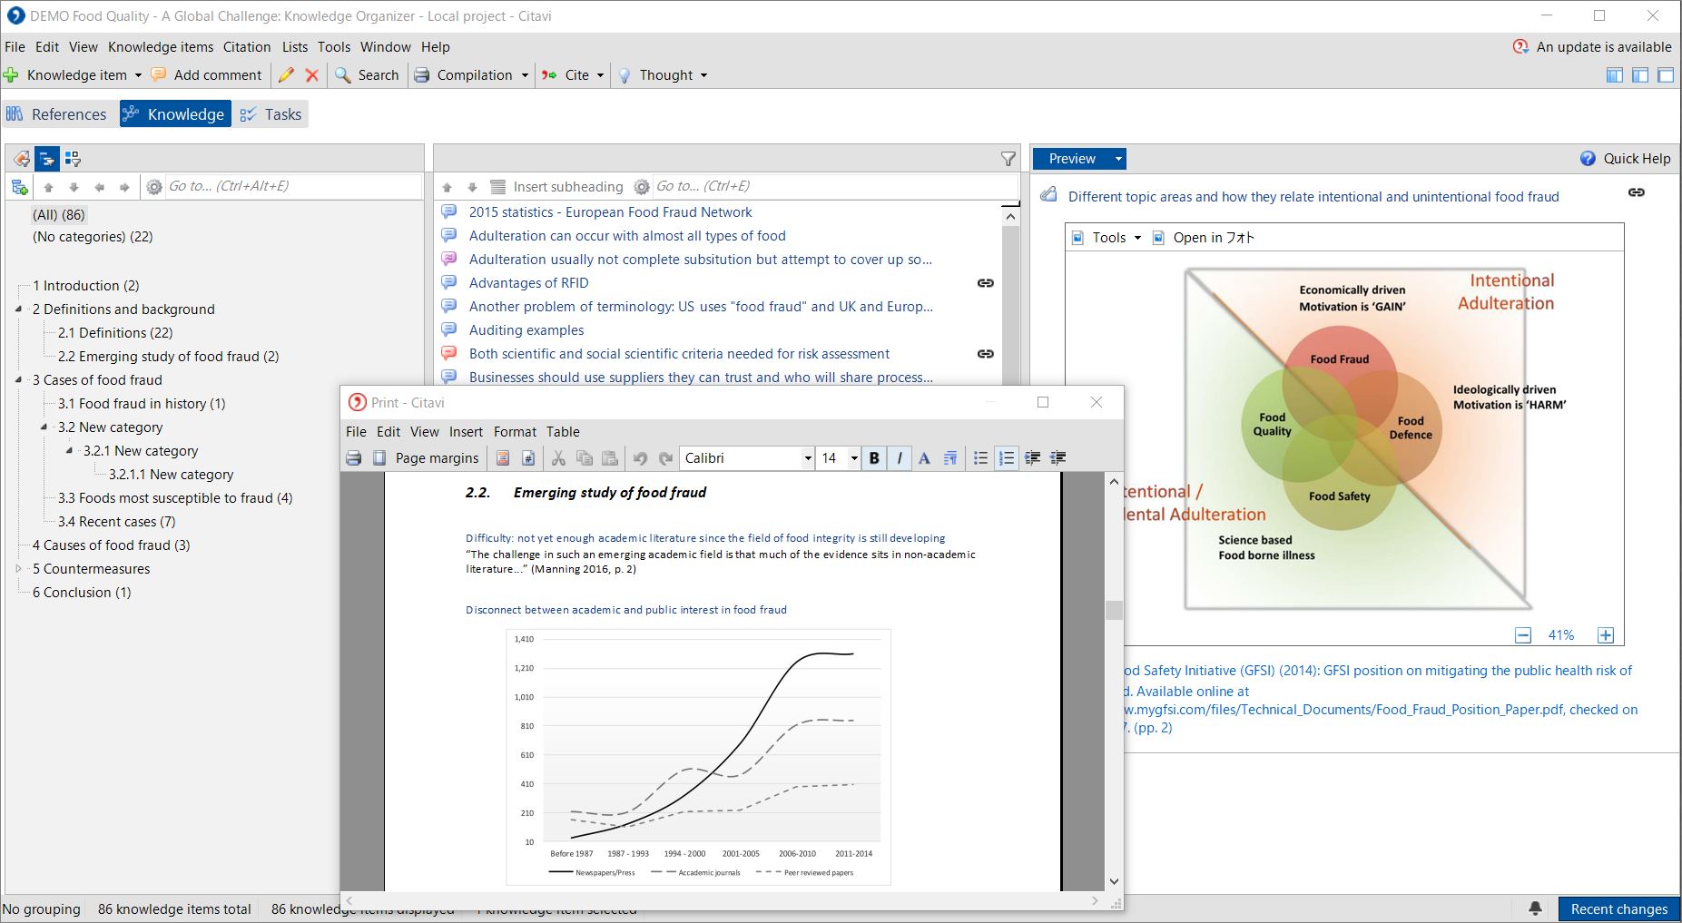Click the gear icon beside the category Go to field
Screen dimensions: 1682x923
(x=154, y=187)
